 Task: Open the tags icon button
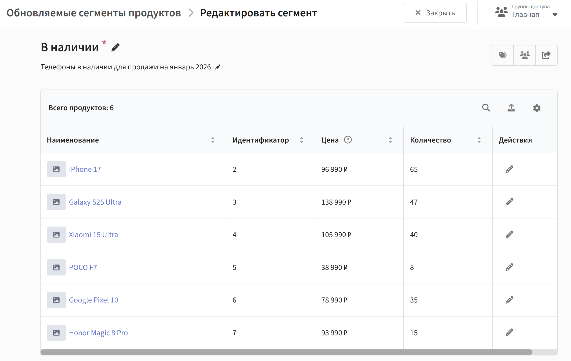[503, 55]
